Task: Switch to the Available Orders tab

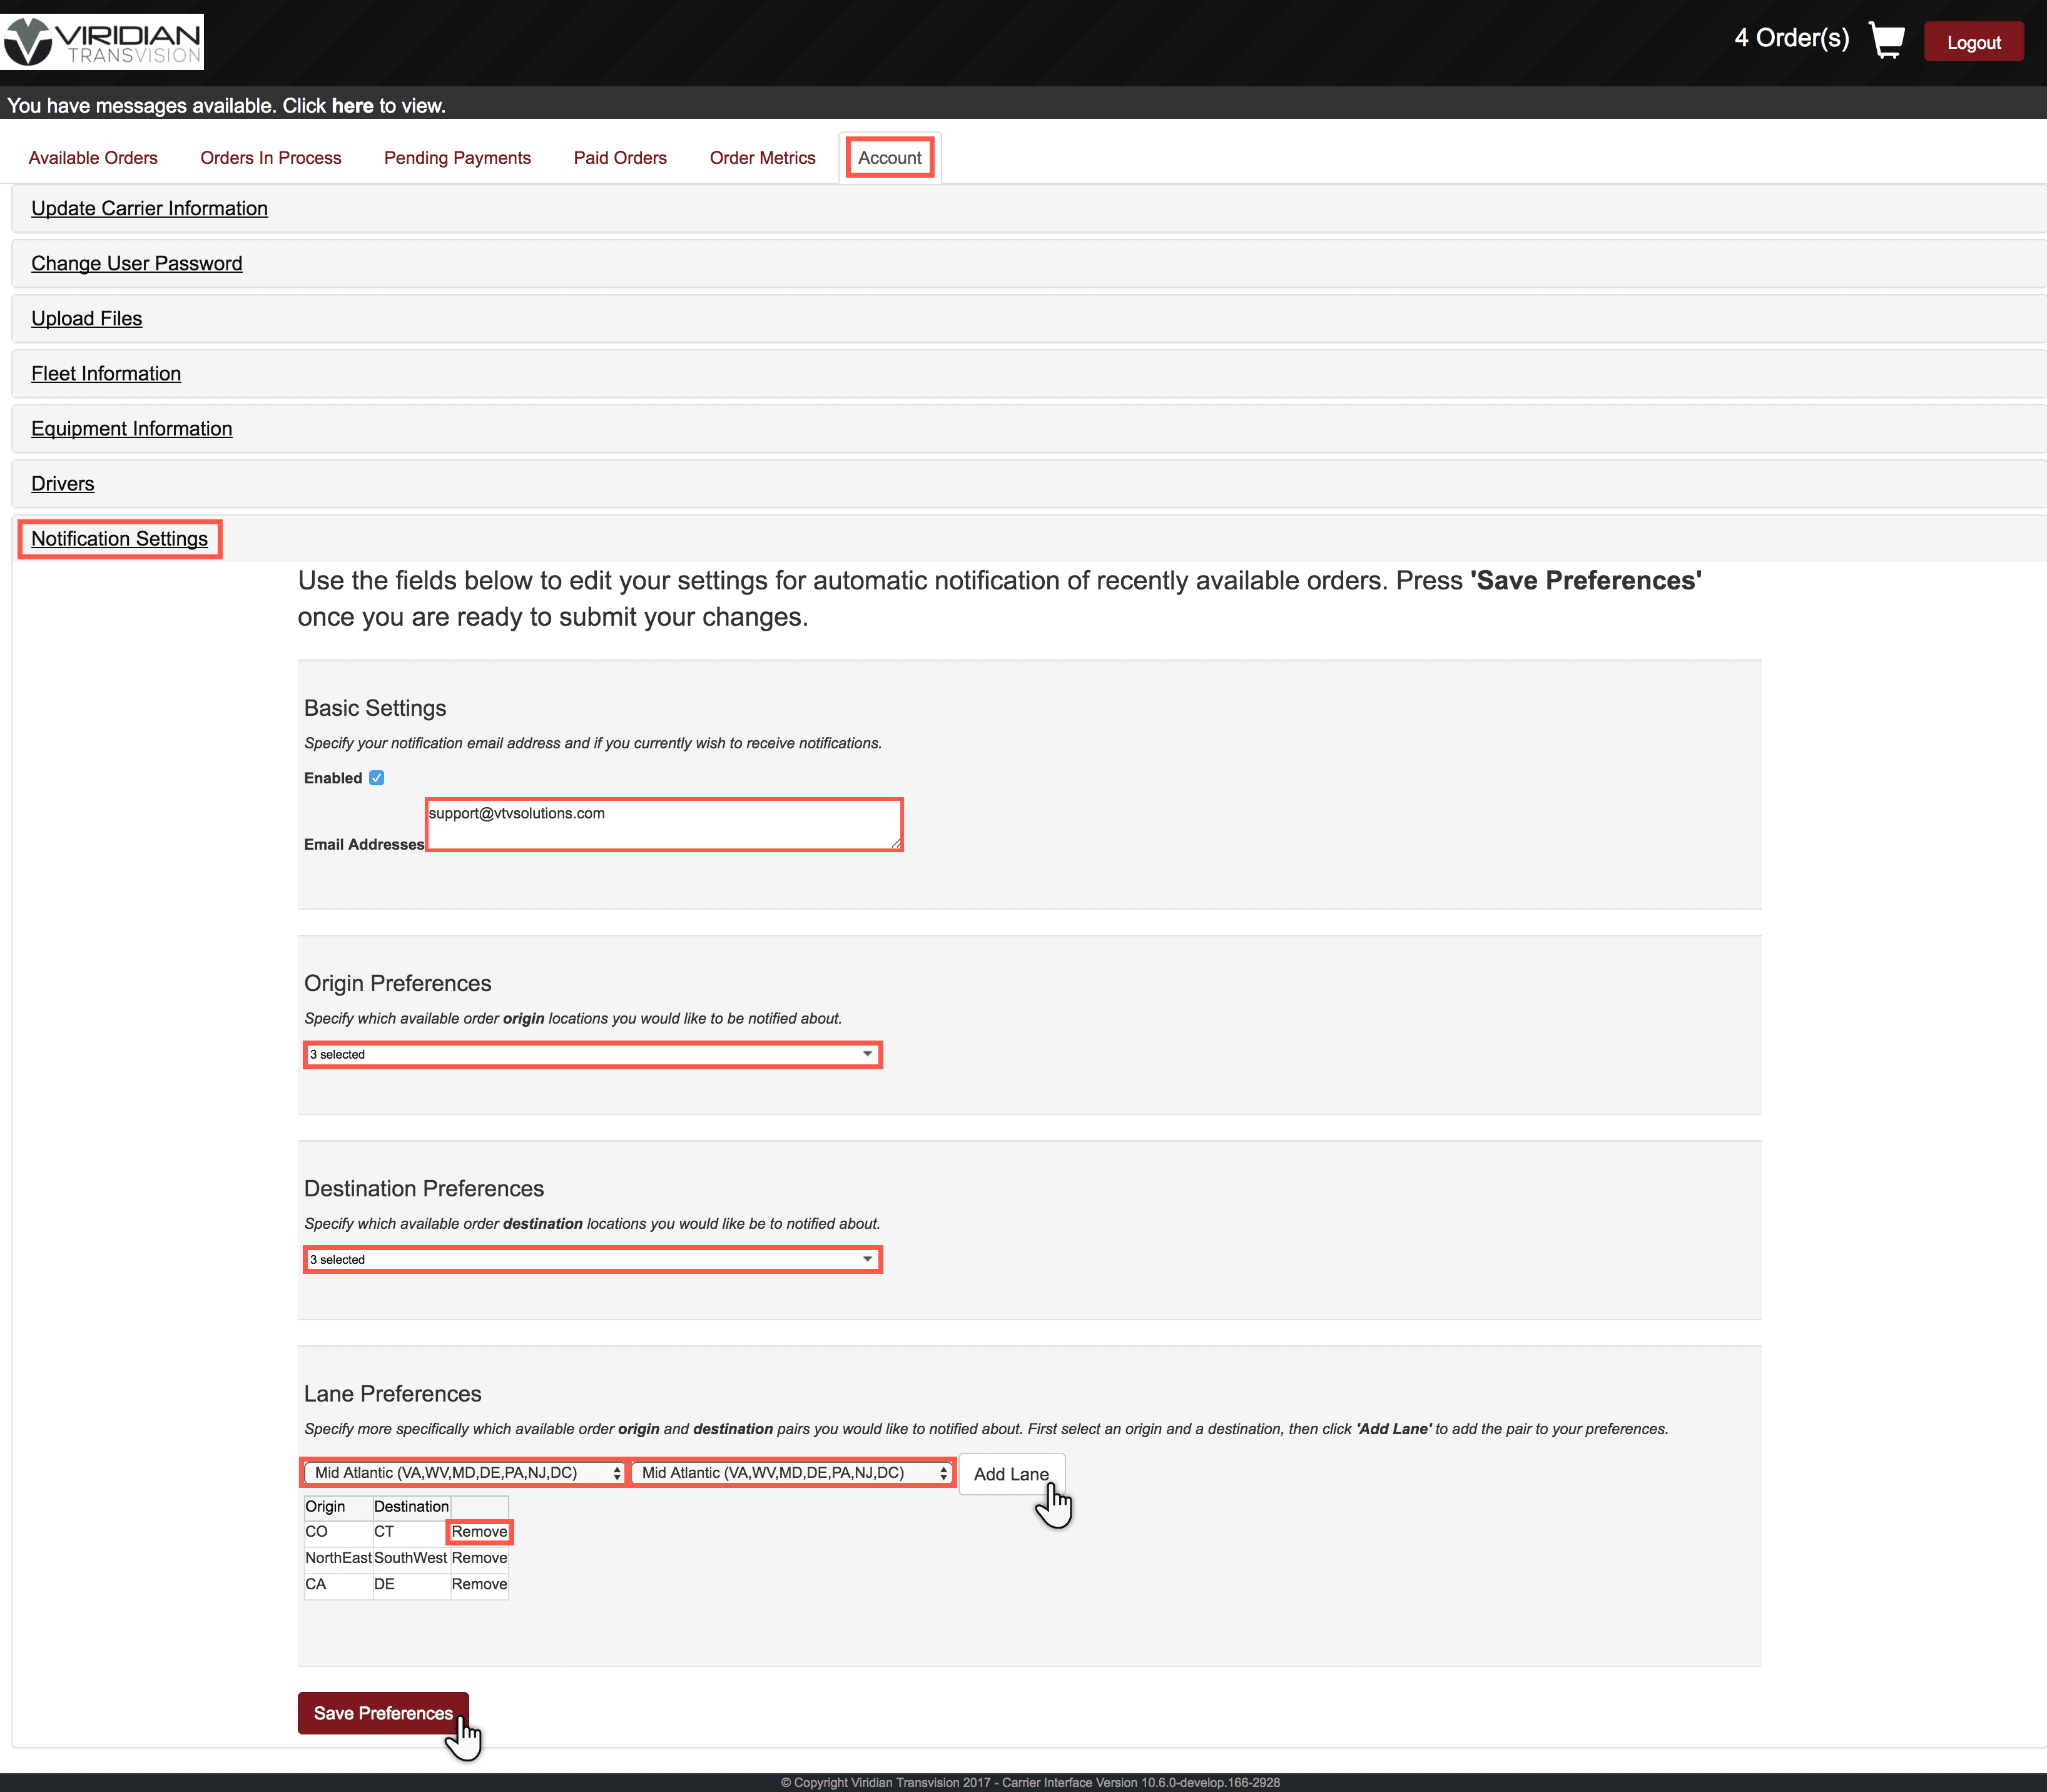Action: coord(93,158)
